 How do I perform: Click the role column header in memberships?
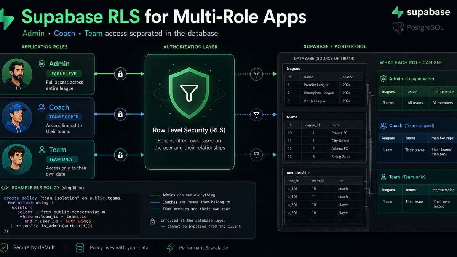(x=342, y=181)
